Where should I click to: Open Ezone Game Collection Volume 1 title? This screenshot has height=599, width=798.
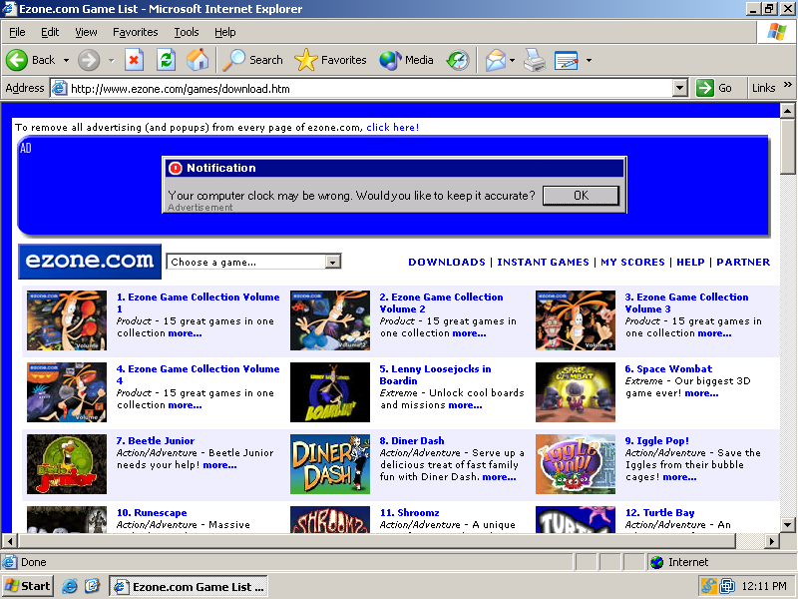(x=198, y=302)
